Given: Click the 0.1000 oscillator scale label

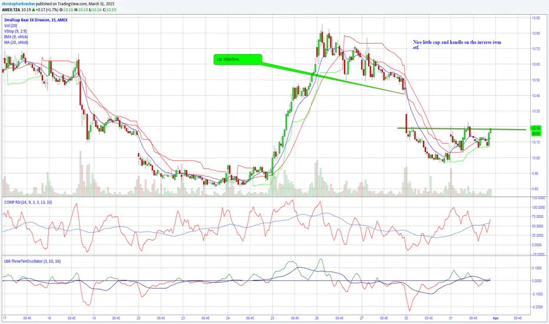Looking at the screenshot, I should click(537, 268).
